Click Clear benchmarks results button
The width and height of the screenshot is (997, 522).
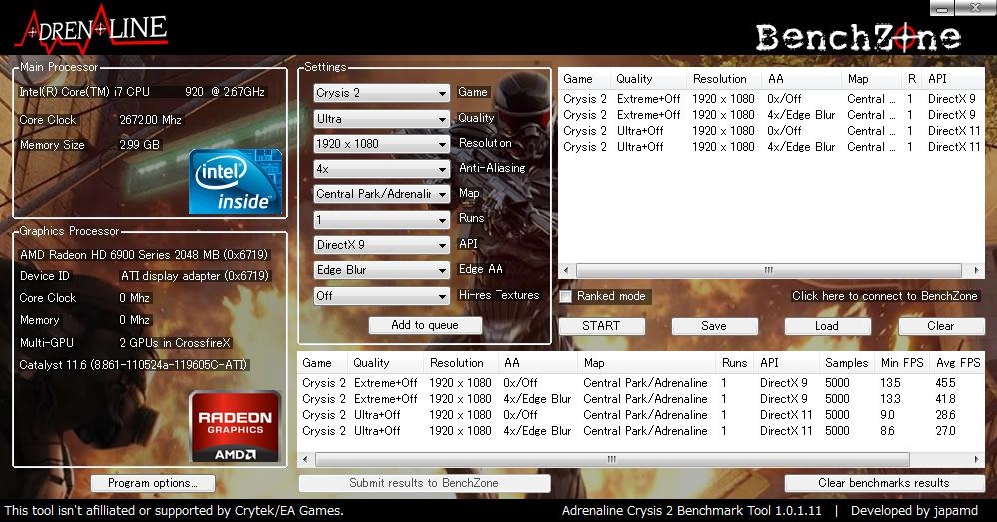pyautogui.click(x=884, y=483)
